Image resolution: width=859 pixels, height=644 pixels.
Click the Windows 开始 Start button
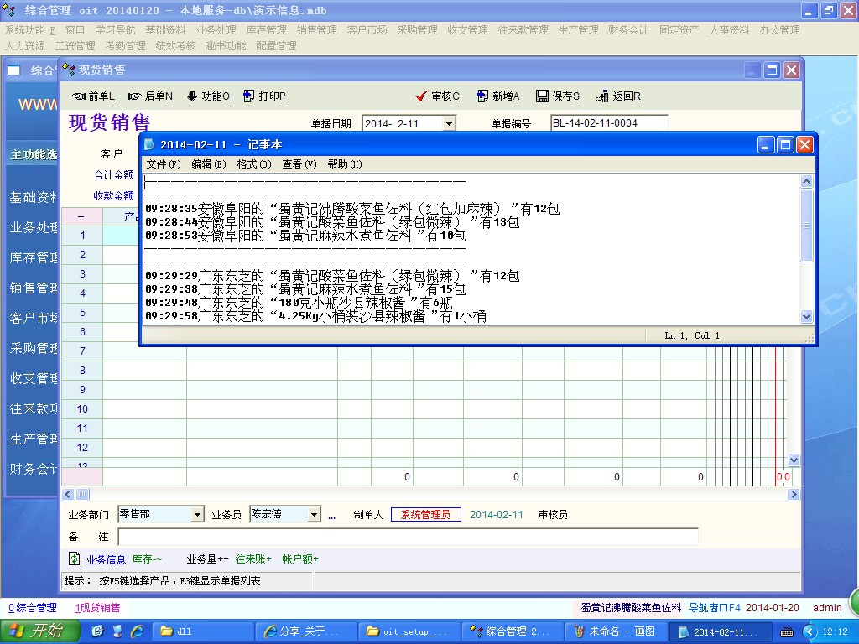[36, 631]
